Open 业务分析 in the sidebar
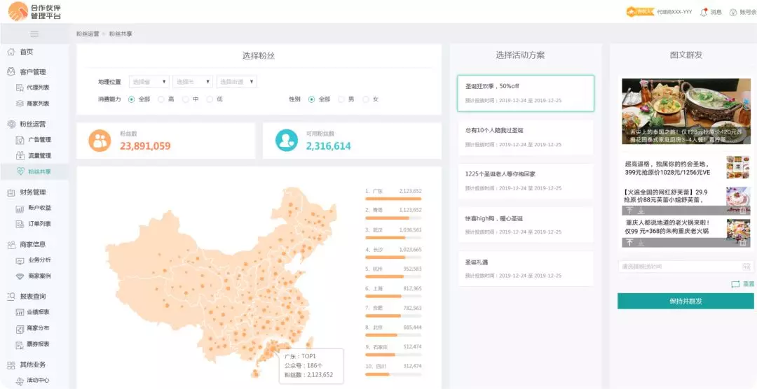 pyautogui.click(x=34, y=260)
